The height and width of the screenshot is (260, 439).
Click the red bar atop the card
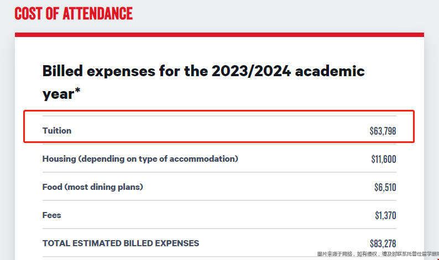219,35
